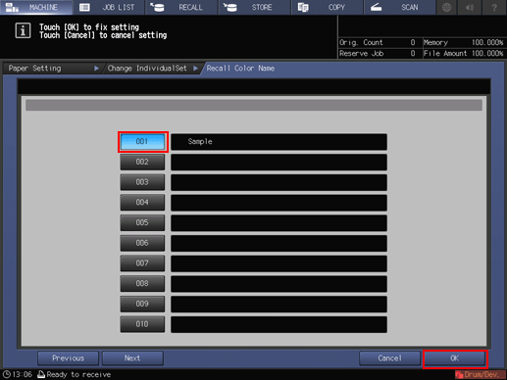Switch to the COPY tab
The height and width of the screenshot is (380, 507).
tap(328, 7)
